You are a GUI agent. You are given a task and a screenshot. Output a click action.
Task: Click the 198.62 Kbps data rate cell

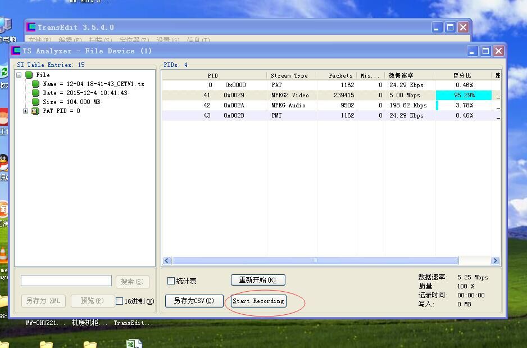[408, 105]
